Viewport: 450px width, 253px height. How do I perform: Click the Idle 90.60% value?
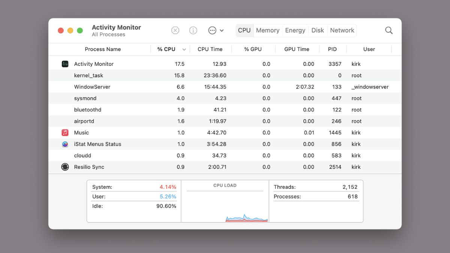click(166, 206)
